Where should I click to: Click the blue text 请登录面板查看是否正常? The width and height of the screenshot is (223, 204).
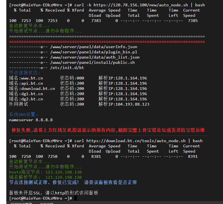110,183
